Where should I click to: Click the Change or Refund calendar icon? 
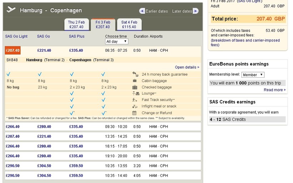coord(135,113)
